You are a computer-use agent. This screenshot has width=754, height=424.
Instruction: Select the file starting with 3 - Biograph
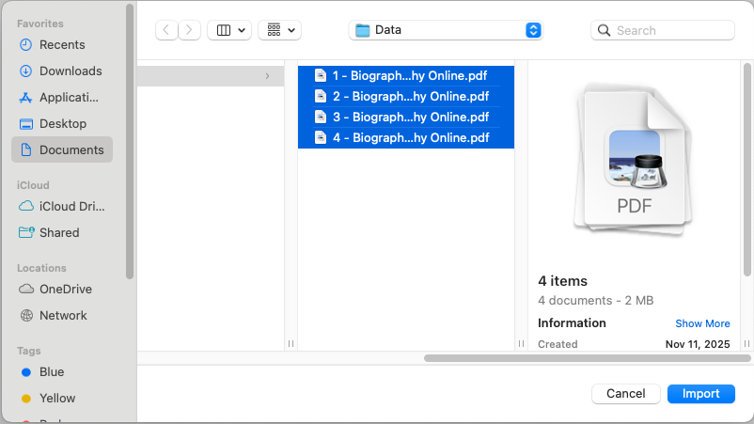[410, 117]
